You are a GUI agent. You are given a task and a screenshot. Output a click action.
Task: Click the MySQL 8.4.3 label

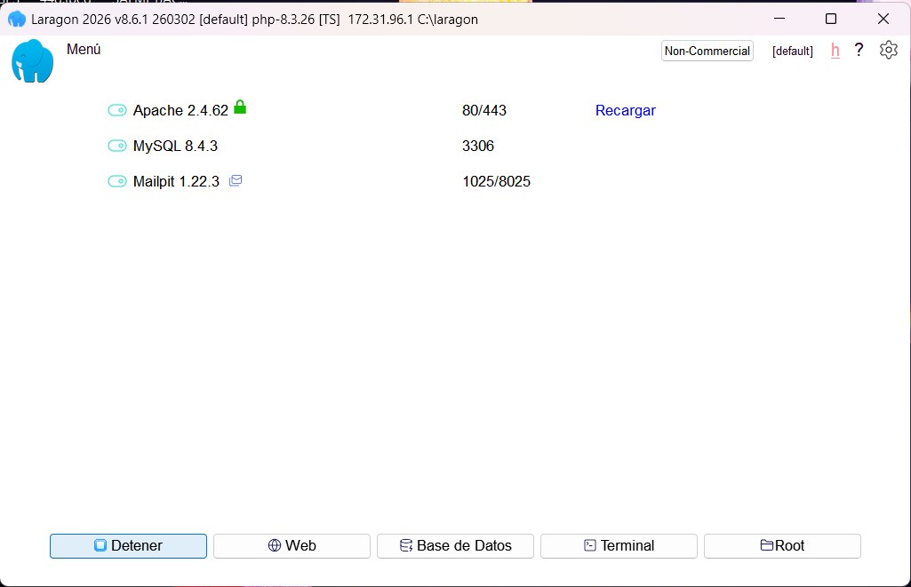click(175, 146)
